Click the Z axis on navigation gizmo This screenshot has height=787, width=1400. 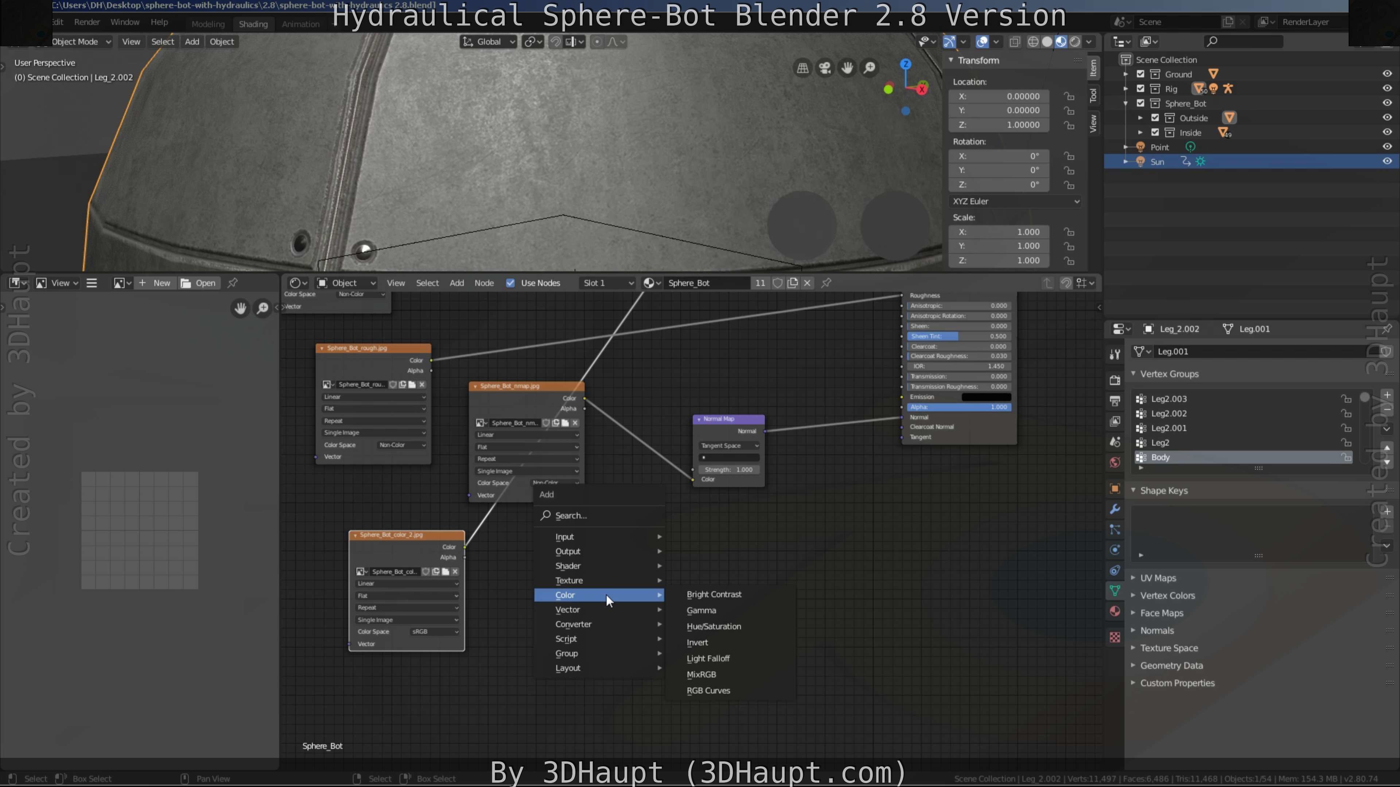905,64
